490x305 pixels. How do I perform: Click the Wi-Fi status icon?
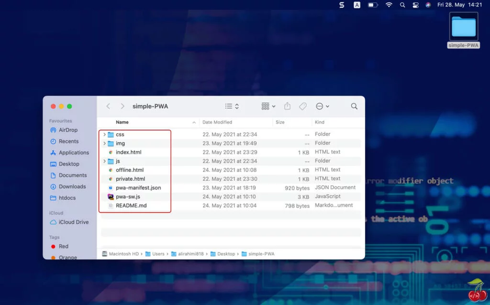pyautogui.click(x=389, y=5)
